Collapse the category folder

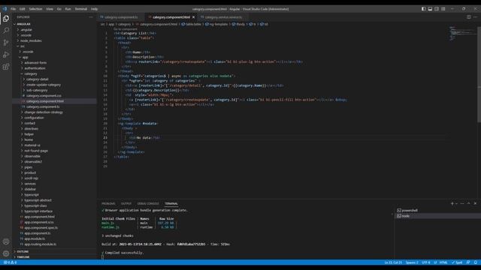pos(31,73)
